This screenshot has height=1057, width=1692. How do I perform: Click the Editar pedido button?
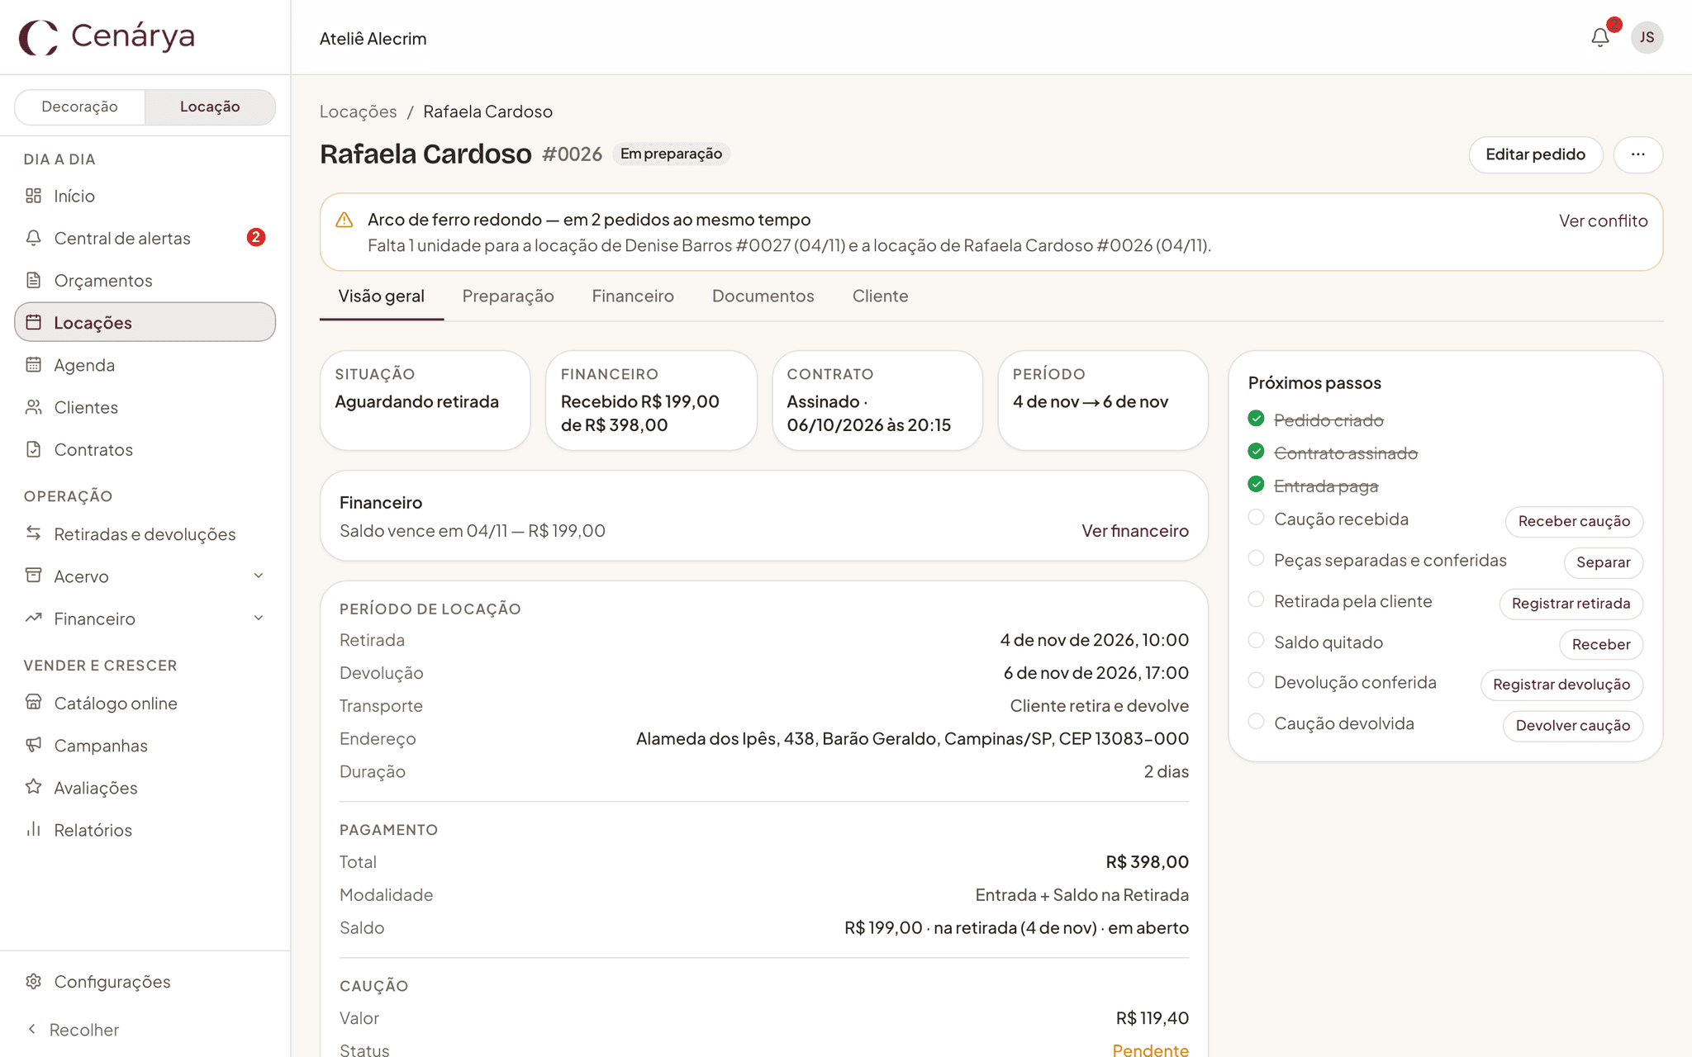(x=1535, y=154)
